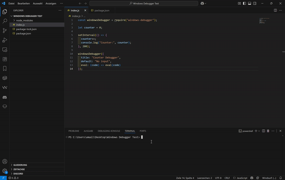Open the Extensions view
Viewport: 285px width, 180px height.
tap(5, 59)
